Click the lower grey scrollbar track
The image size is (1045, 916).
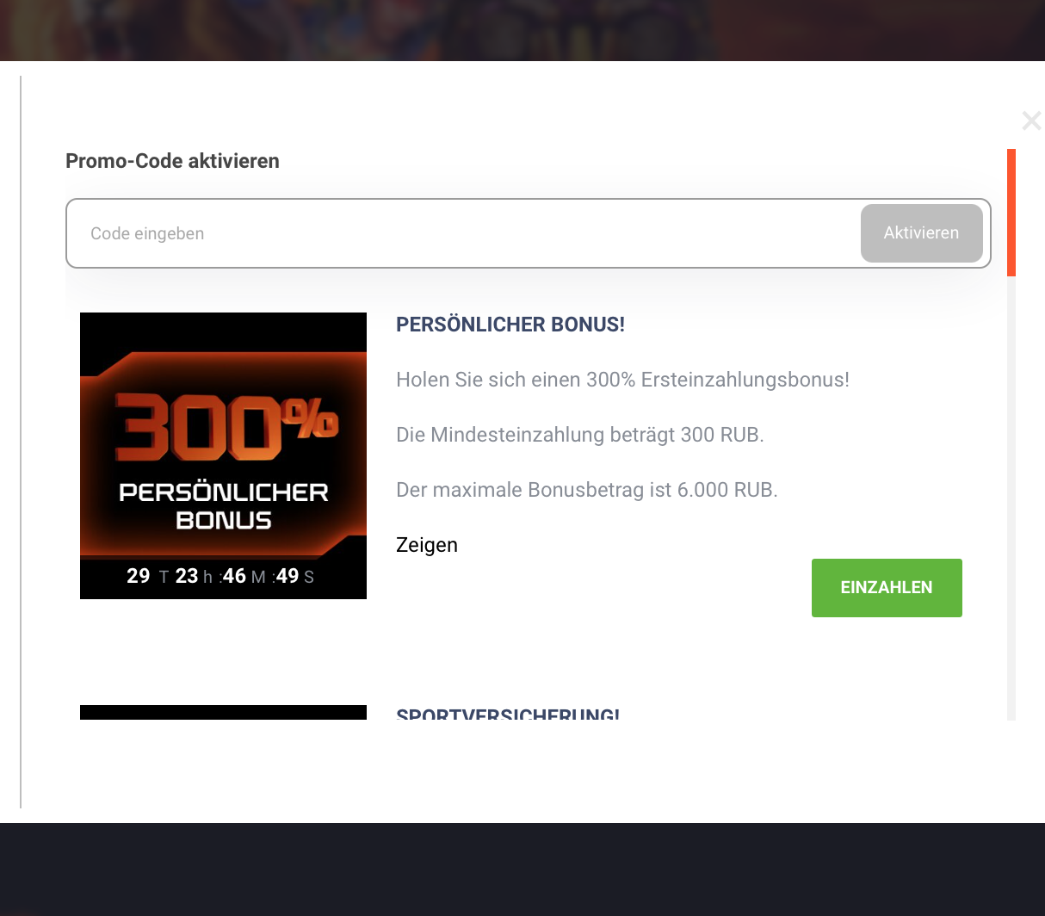1011,517
